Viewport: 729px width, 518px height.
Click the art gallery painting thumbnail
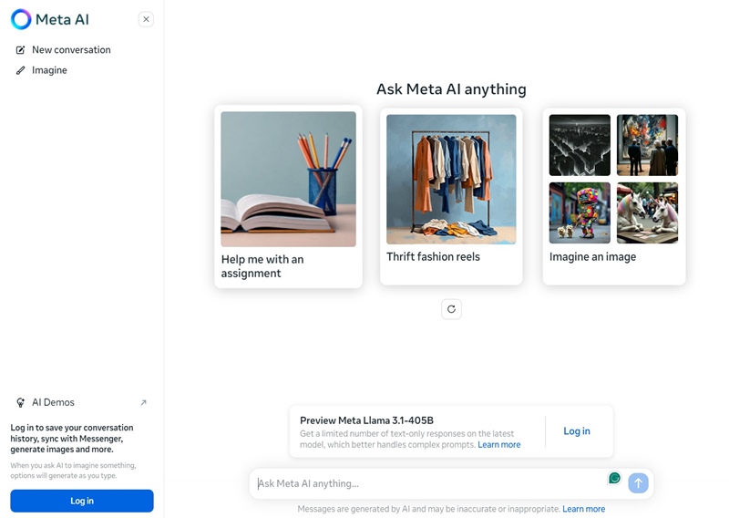pos(647,145)
